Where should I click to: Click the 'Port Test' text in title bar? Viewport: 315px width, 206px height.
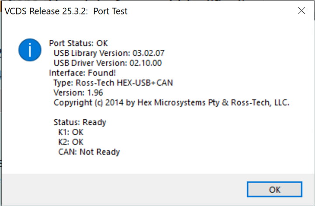(110, 11)
